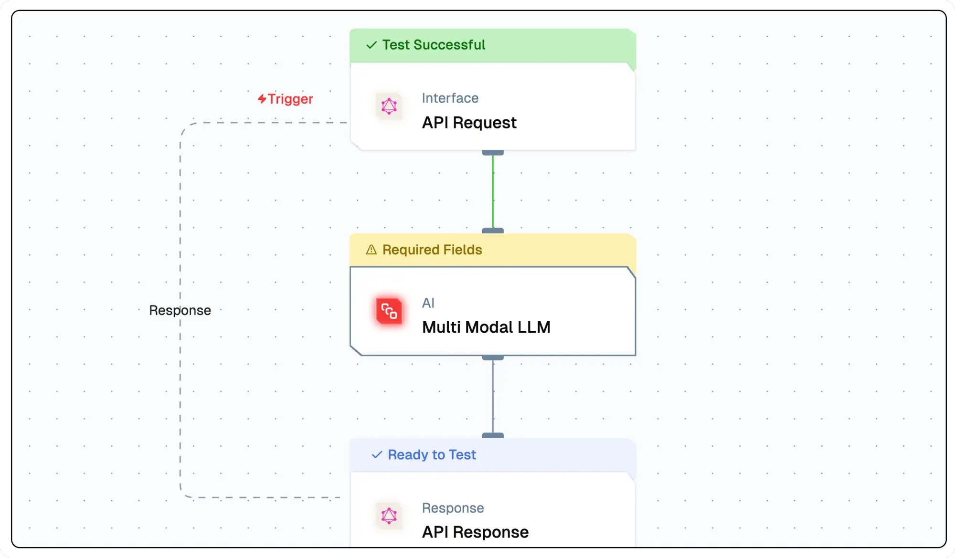Click the Ready to Test banner
Screen dimensions: 955x558
tap(492, 455)
